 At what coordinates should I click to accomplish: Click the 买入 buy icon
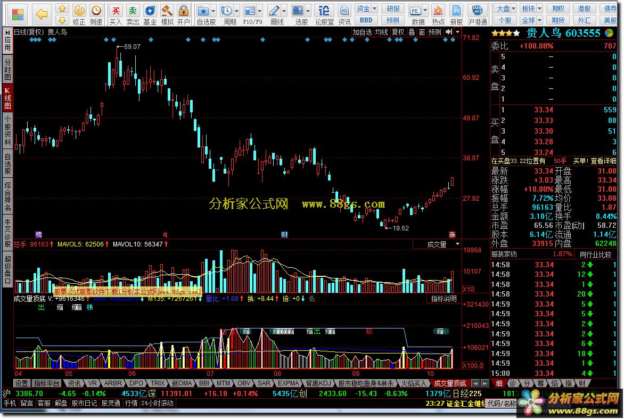pos(116,11)
